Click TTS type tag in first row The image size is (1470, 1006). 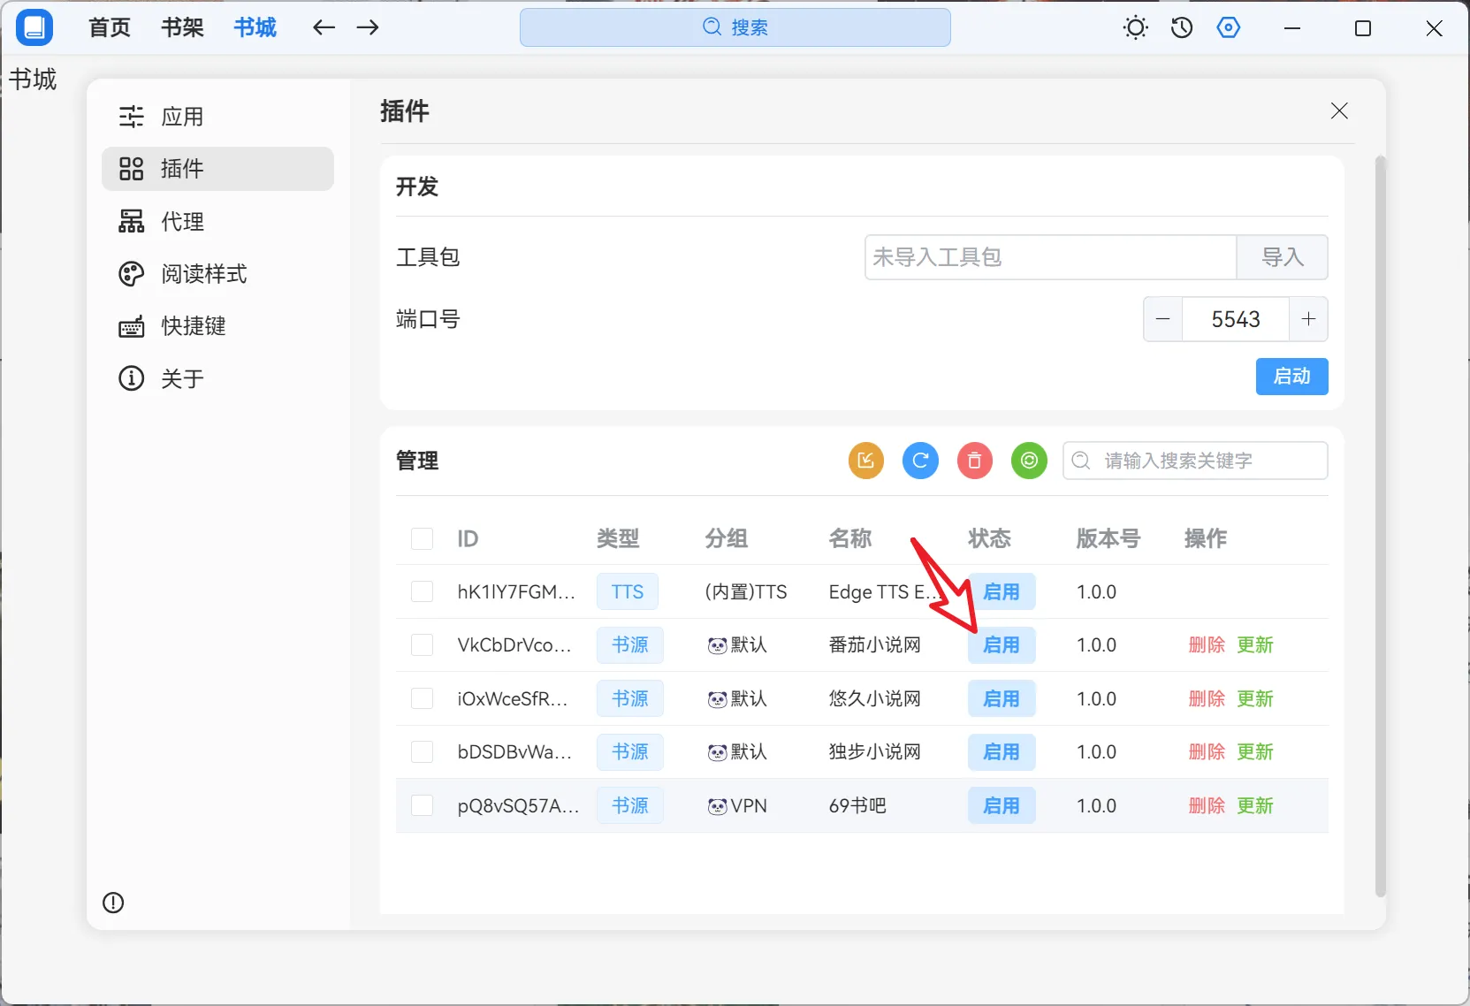pyautogui.click(x=628, y=591)
